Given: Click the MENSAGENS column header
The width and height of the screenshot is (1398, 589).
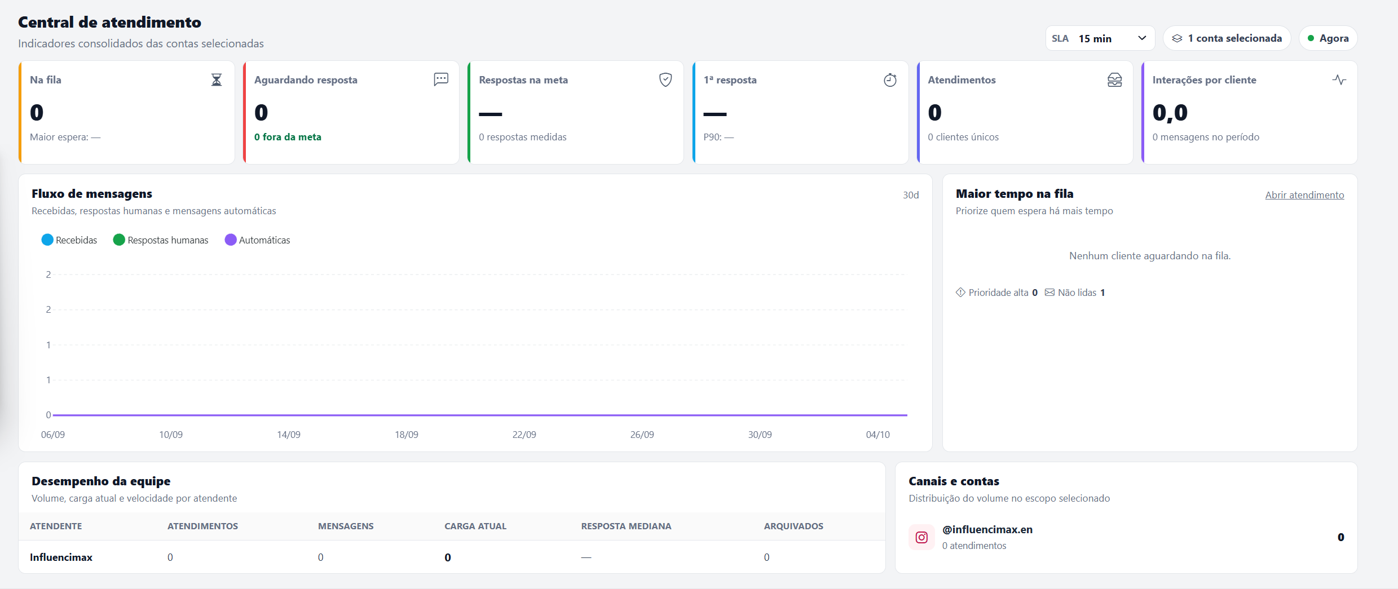Looking at the screenshot, I should pos(346,526).
